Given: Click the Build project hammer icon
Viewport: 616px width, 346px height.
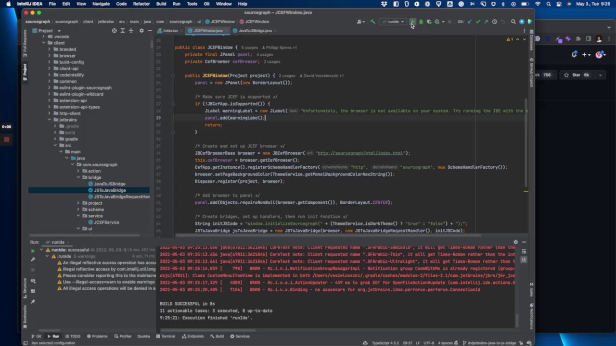Looking at the screenshot, I should coord(372,22).
